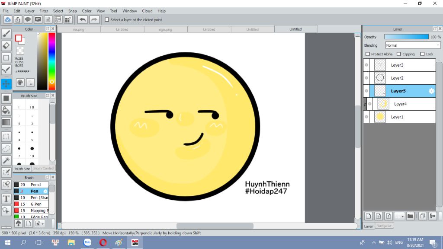Hide Layer1 using its visibility dot

tap(366, 117)
